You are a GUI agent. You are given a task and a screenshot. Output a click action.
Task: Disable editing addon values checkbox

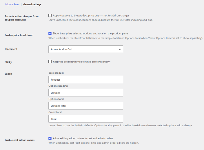point(50,138)
